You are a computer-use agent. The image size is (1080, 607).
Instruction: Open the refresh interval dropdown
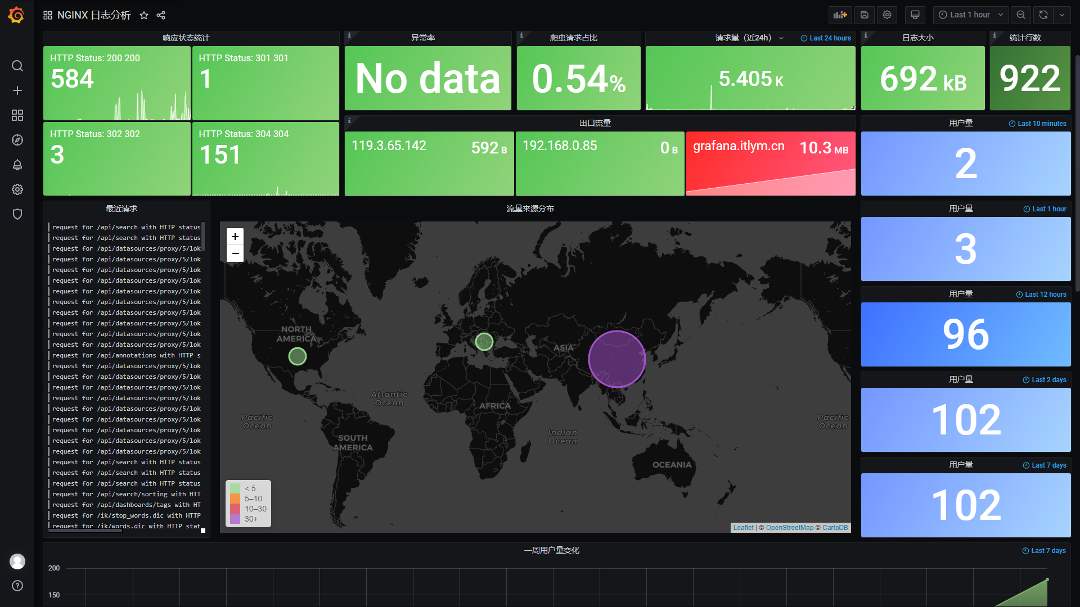[1062, 15]
